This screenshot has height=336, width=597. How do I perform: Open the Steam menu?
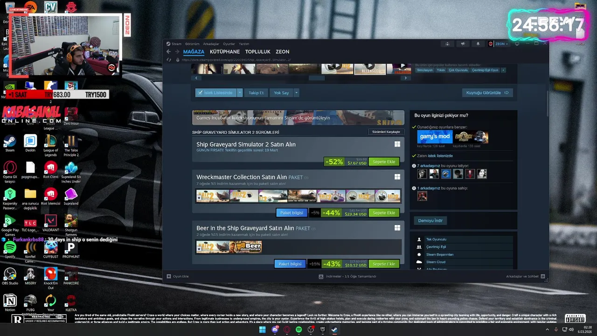click(176, 44)
